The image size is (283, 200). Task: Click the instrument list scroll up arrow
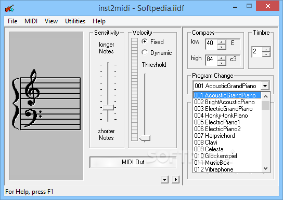(x=265, y=96)
